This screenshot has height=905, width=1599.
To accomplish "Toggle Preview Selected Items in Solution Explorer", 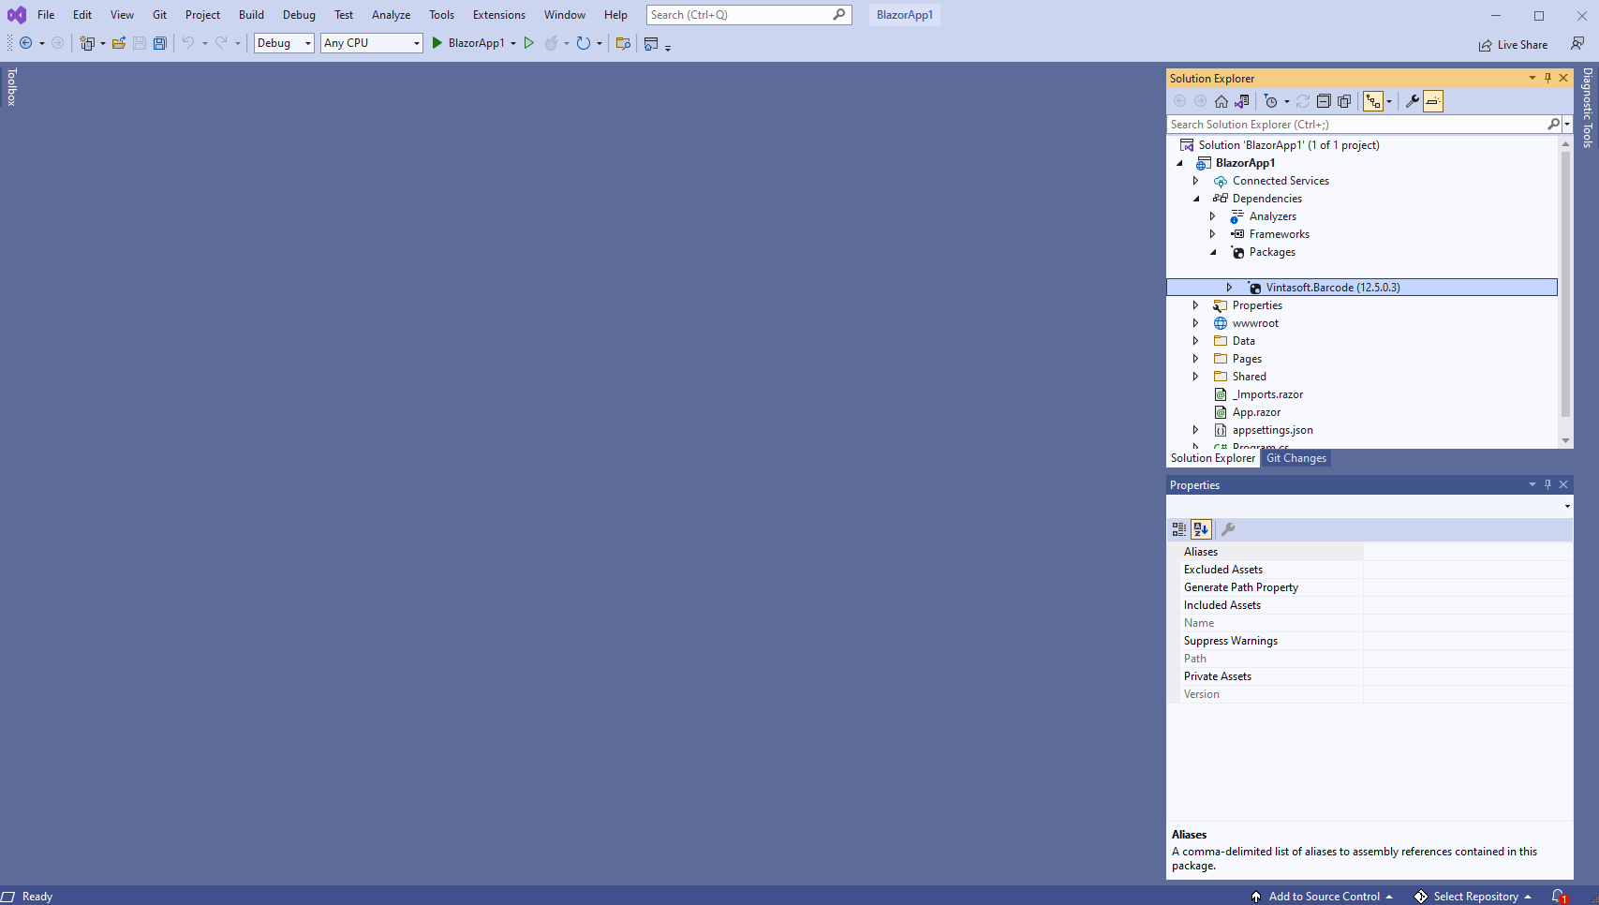I will [x=1433, y=101].
